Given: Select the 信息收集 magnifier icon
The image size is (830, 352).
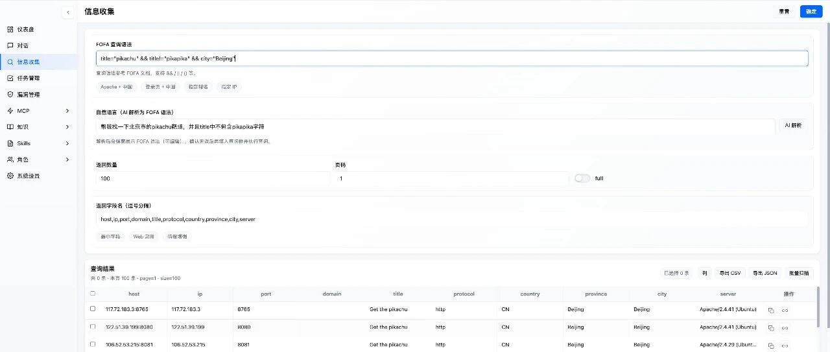Looking at the screenshot, I should [x=10, y=62].
